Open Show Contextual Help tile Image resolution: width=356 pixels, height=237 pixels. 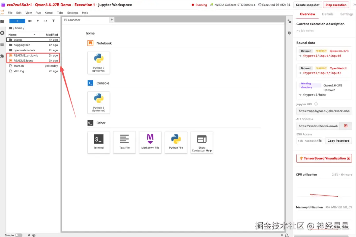tap(202, 142)
